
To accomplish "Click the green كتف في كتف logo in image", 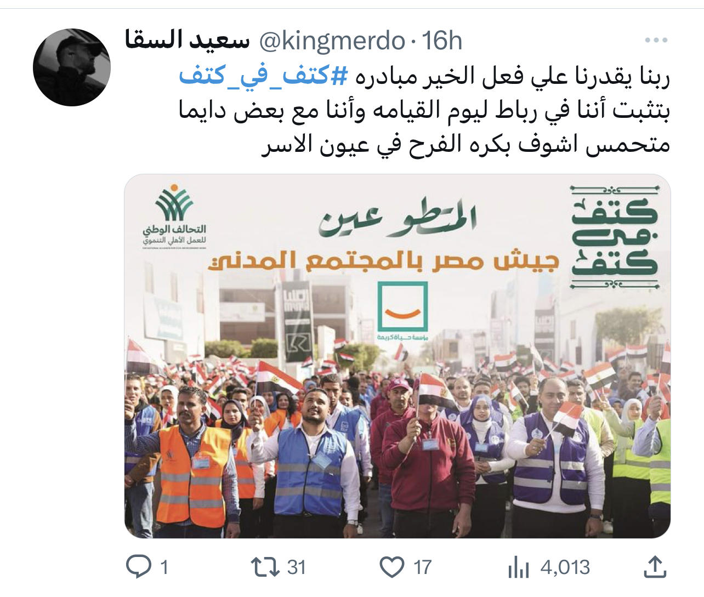I will [x=615, y=237].
